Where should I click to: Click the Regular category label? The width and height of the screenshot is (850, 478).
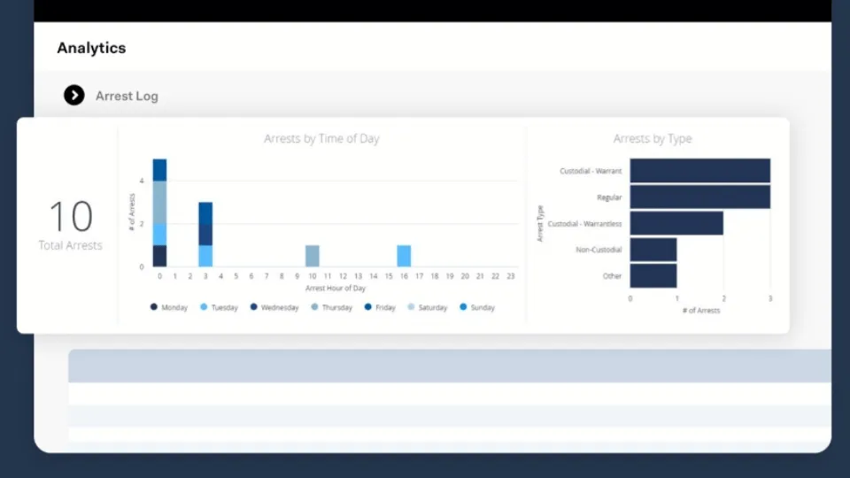pyautogui.click(x=609, y=197)
